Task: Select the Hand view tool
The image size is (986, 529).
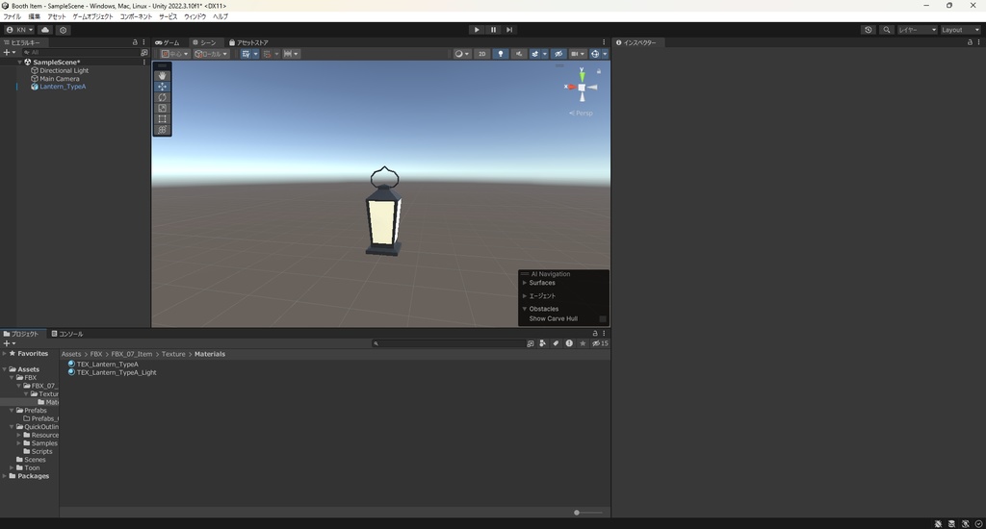Action: click(x=162, y=75)
